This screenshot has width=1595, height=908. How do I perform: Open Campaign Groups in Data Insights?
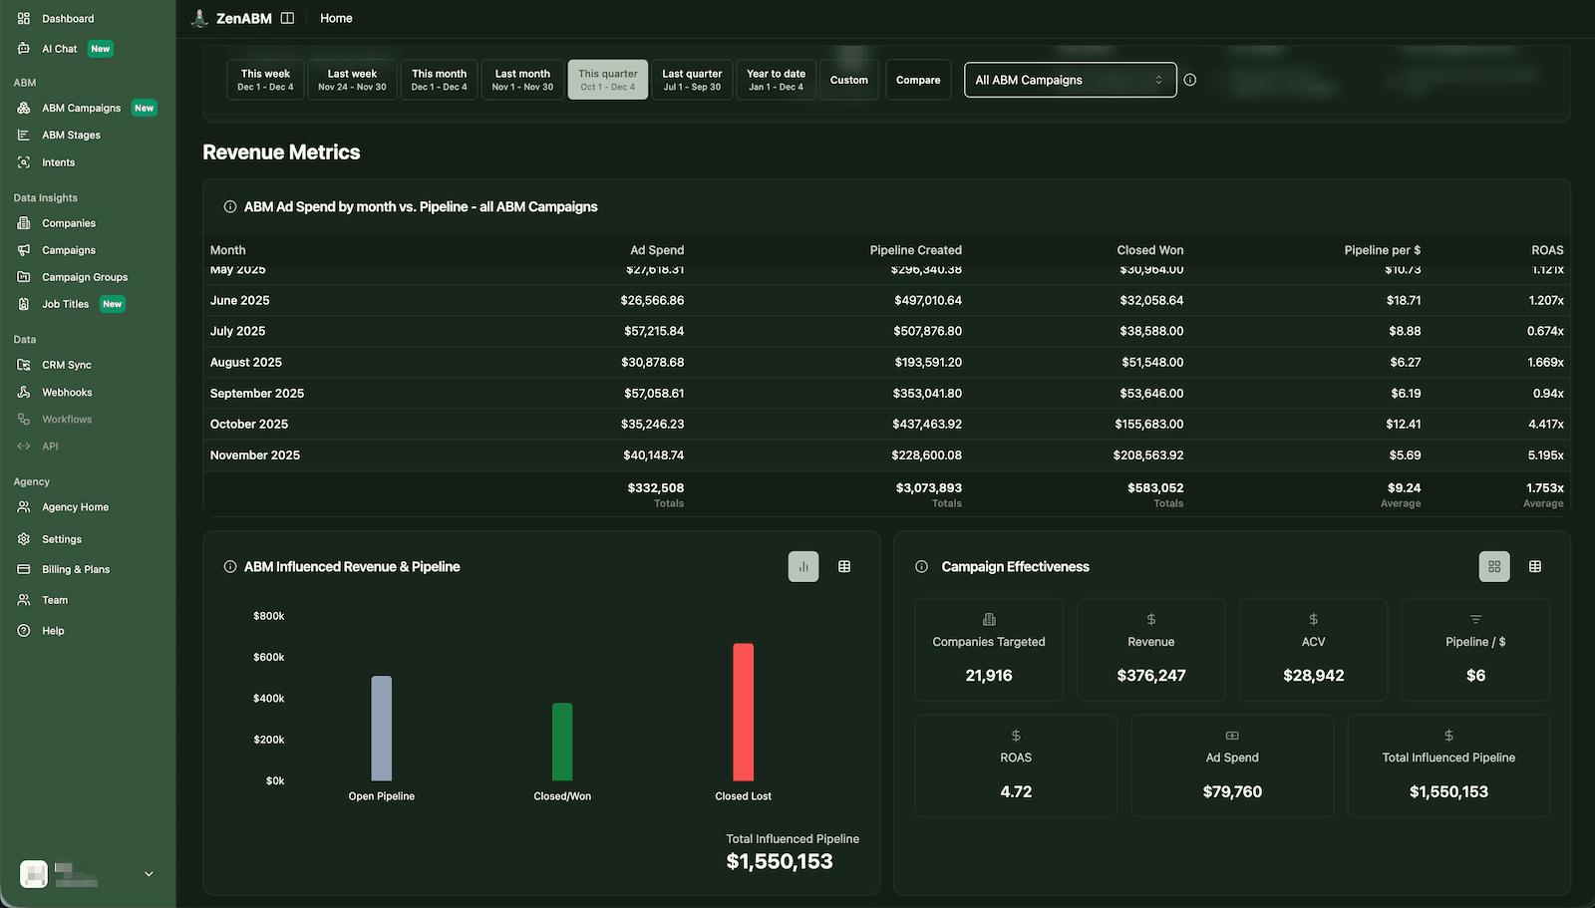coord(85,276)
